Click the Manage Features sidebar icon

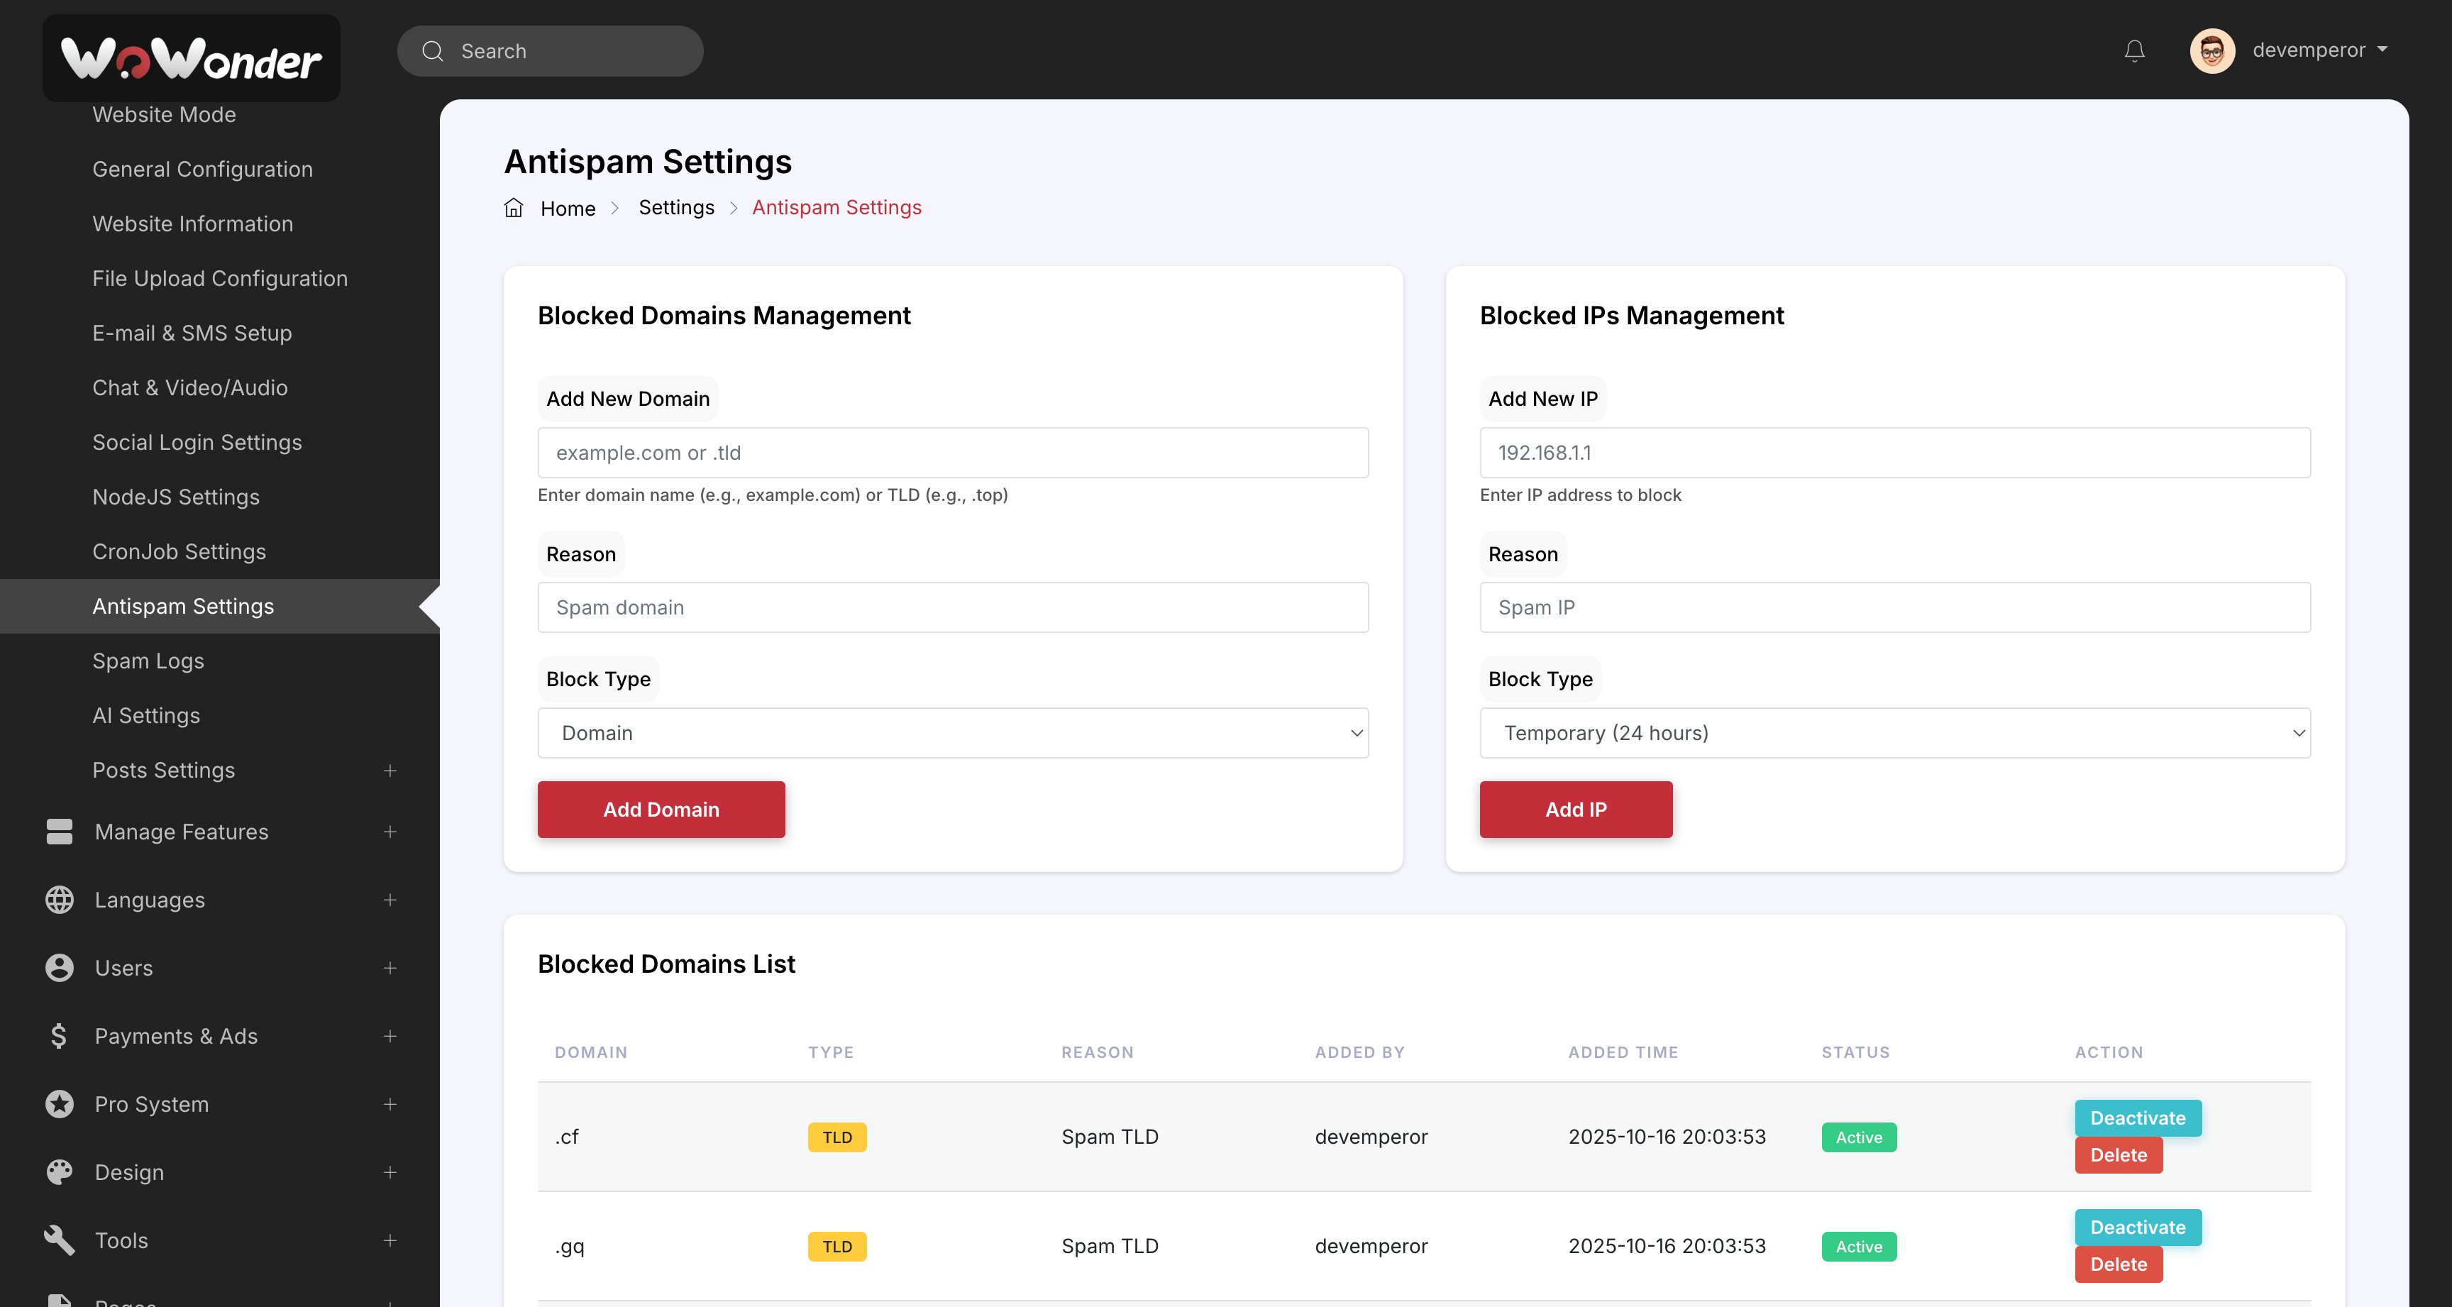59,831
